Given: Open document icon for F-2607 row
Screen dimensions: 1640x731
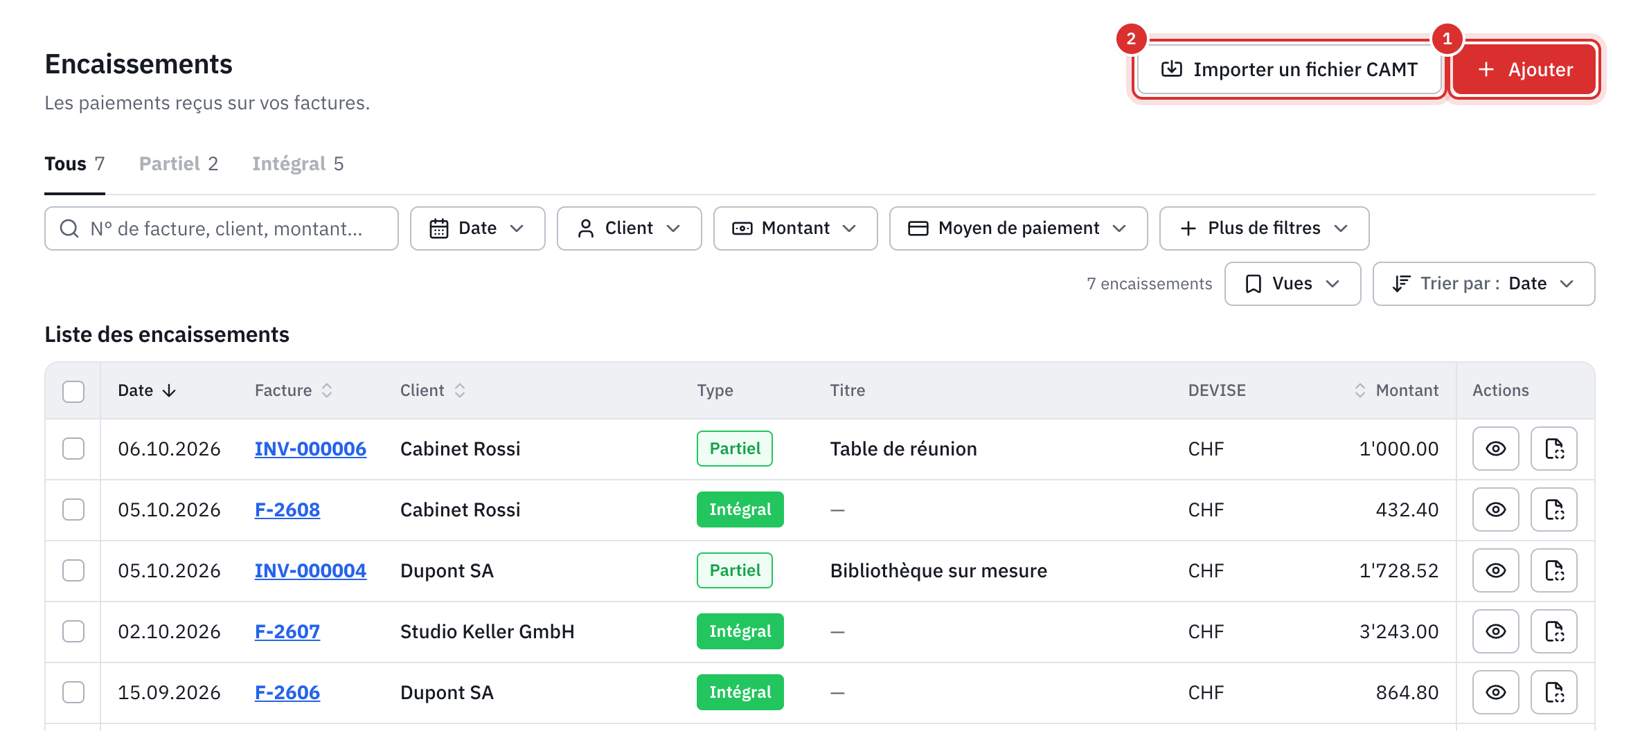Looking at the screenshot, I should click(1554, 631).
